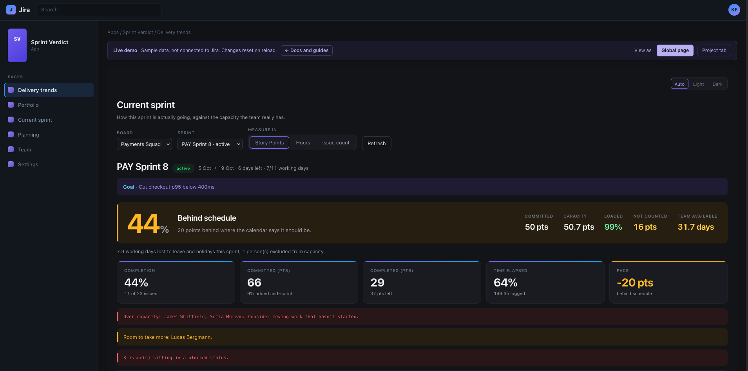Click the Over capacity warning message

pos(422,317)
